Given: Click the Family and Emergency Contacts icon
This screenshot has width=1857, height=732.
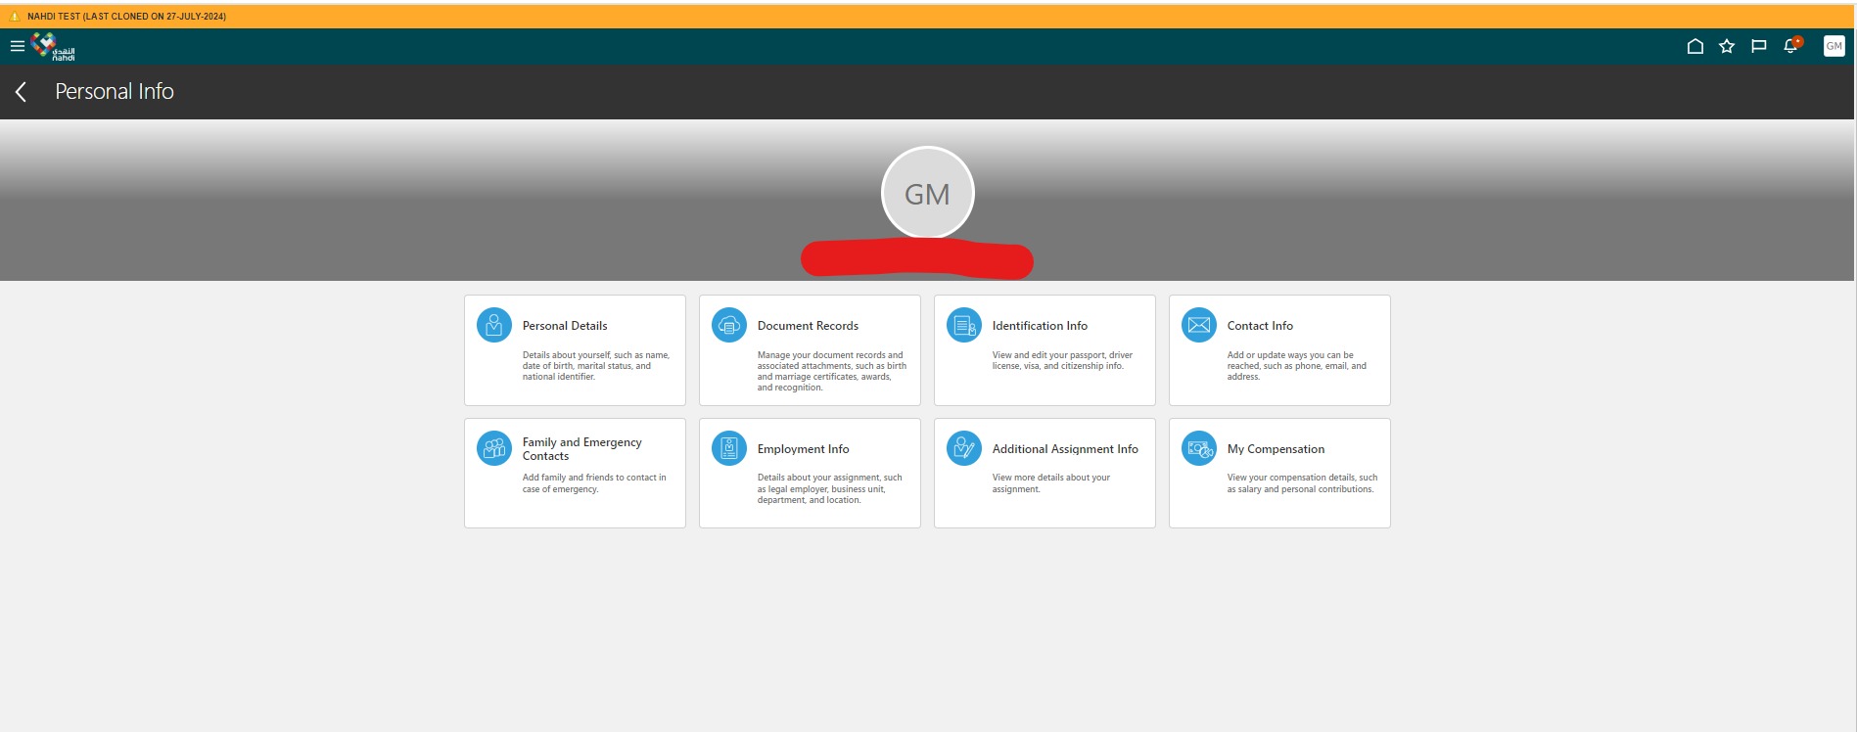Looking at the screenshot, I should click(x=494, y=448).
